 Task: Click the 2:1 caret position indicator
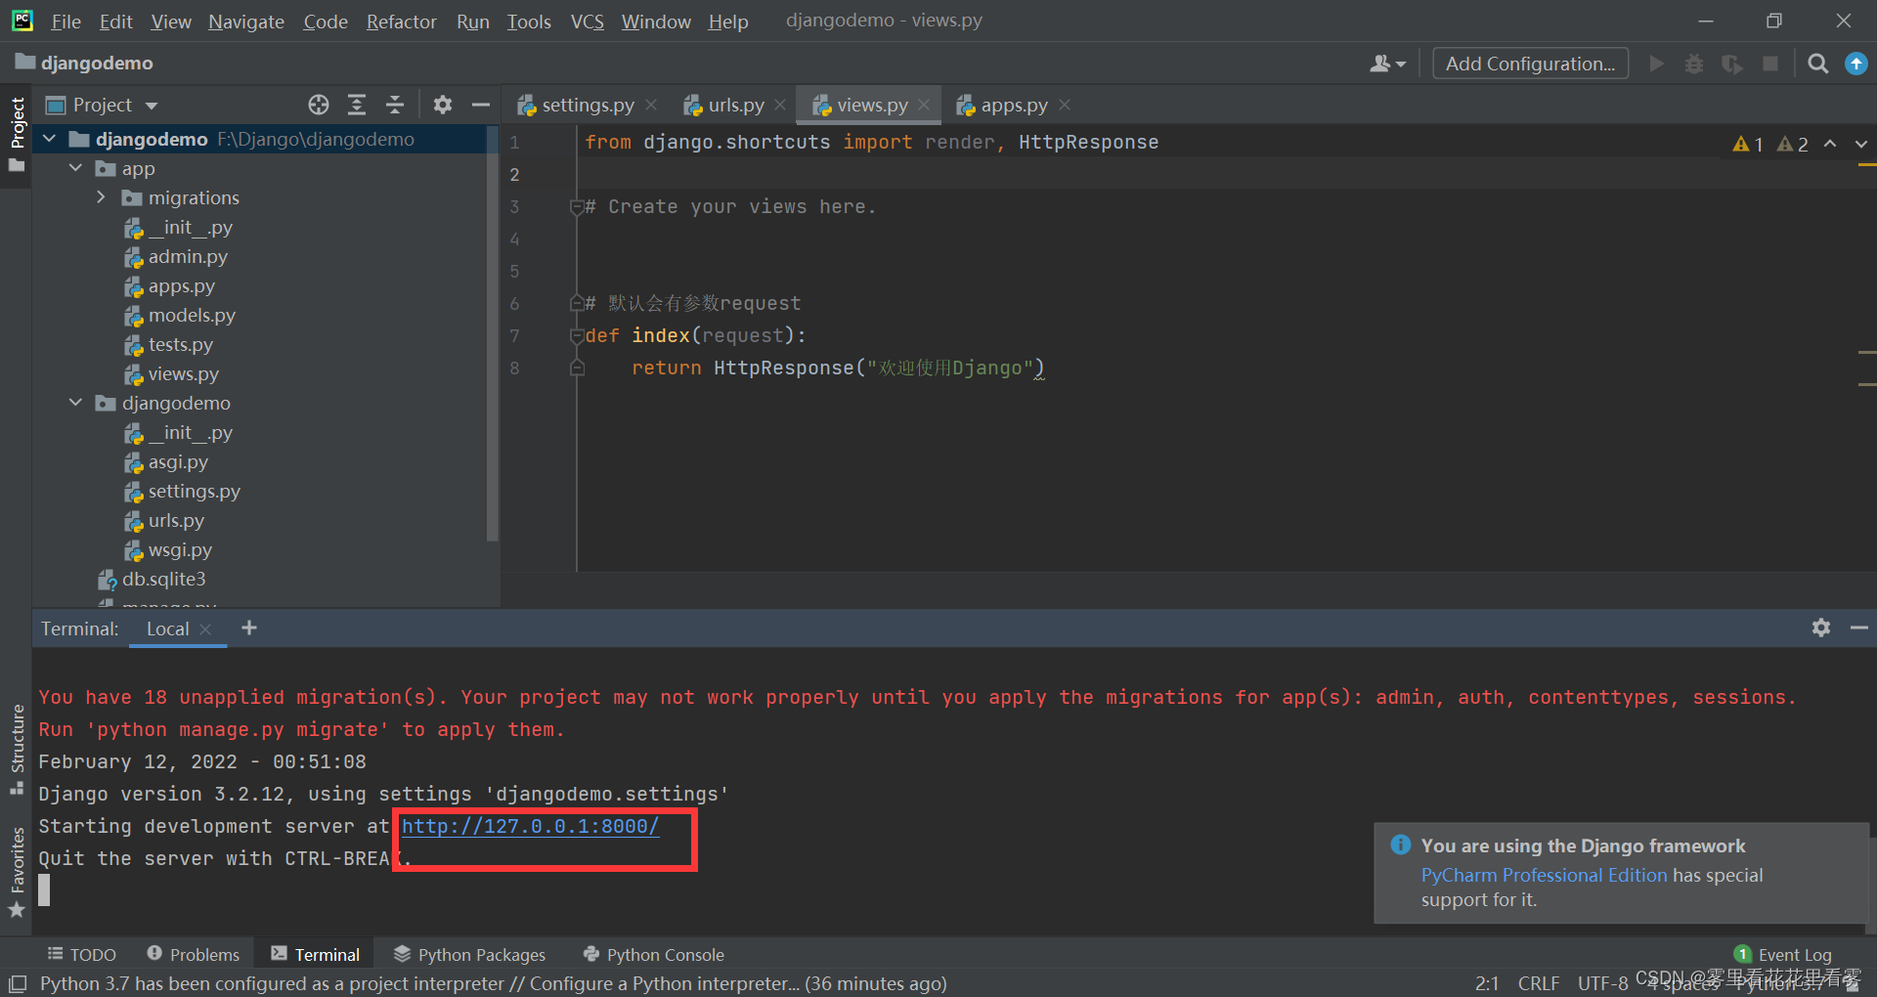[1487, 983]
